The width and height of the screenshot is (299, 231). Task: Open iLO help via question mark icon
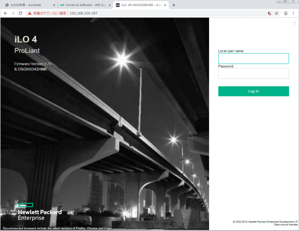[x=294, y=24]
